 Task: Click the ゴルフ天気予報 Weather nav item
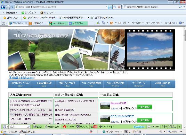coord(115,84)
